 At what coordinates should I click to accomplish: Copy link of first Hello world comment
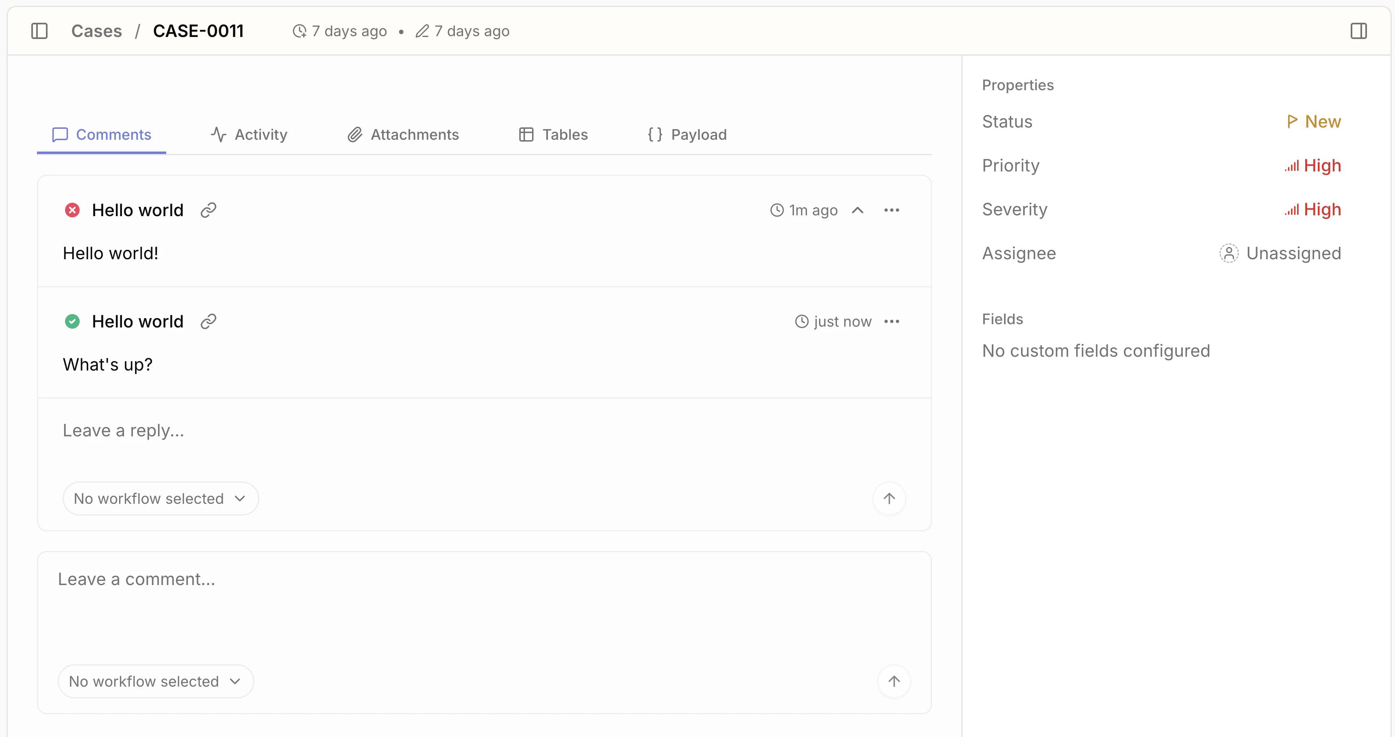pos(209,210)
